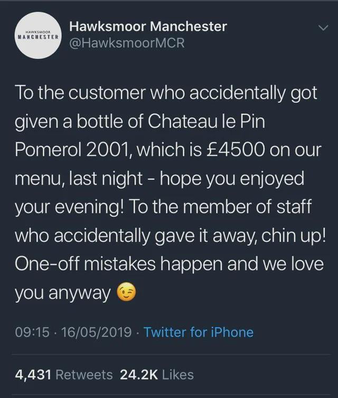Click the 4,431 retweet count number
This screenshot has height=398, width=338.
(x=33, y=374)
